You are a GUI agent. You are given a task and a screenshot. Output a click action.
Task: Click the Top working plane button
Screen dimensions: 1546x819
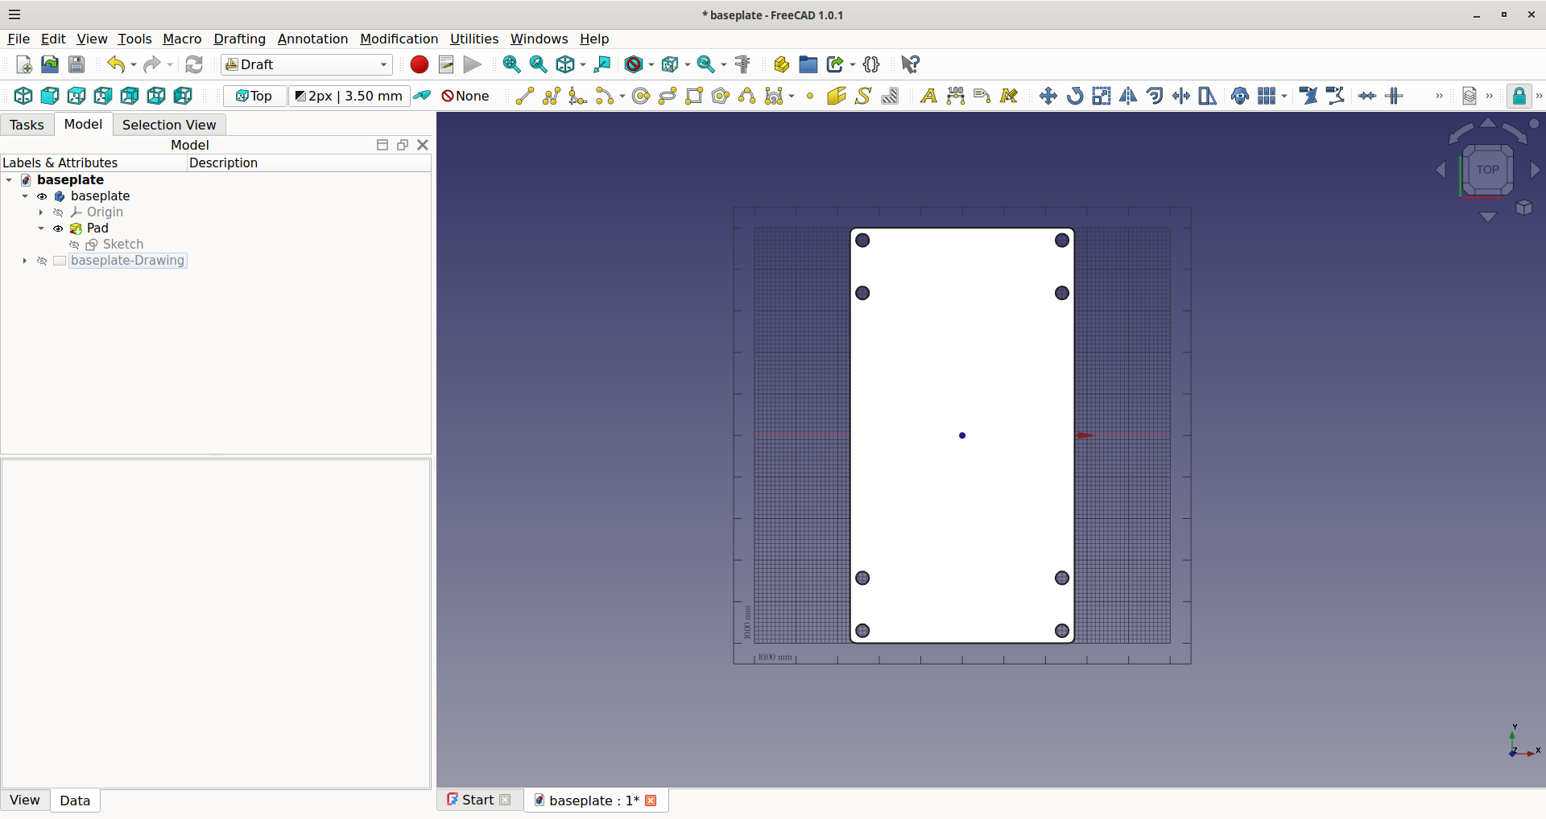coord(254,97)
